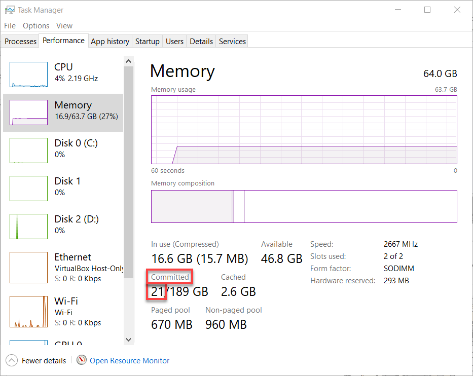Switch to the App history tab
The height and width of the screenshot is (376, 473).
pos(110,42)
